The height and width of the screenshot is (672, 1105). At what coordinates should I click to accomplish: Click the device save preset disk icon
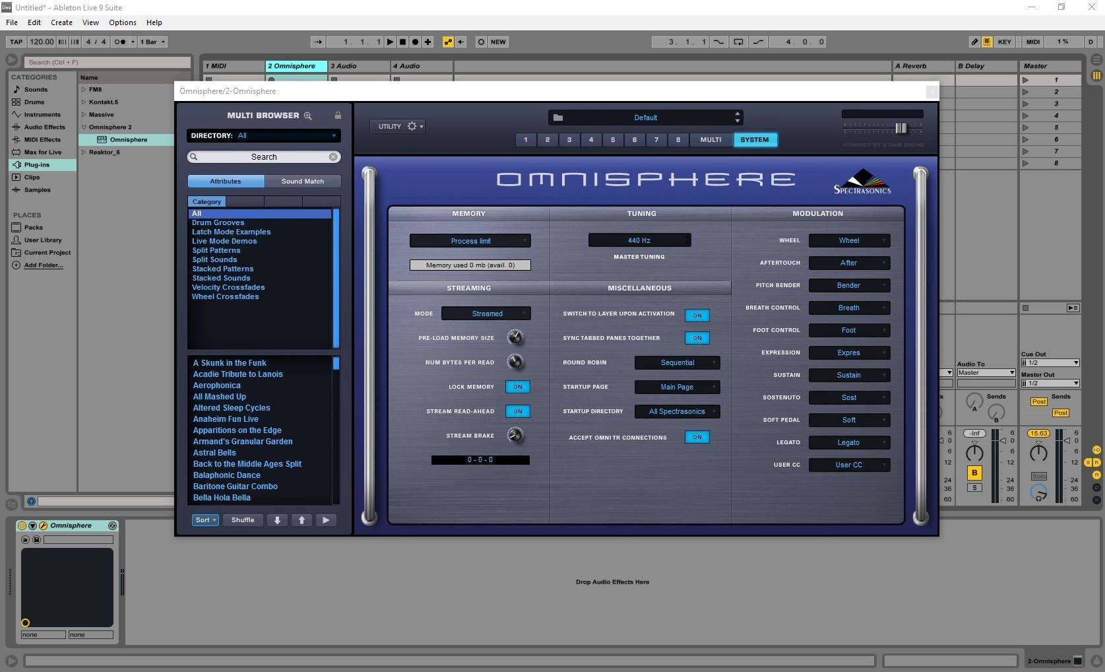coord(36,539)
